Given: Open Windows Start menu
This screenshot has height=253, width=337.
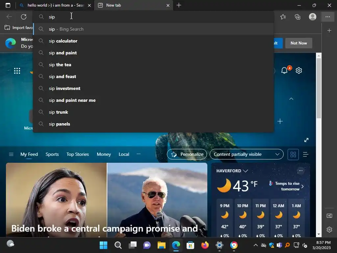Looking at the screenshot, I should coord(103,245).
